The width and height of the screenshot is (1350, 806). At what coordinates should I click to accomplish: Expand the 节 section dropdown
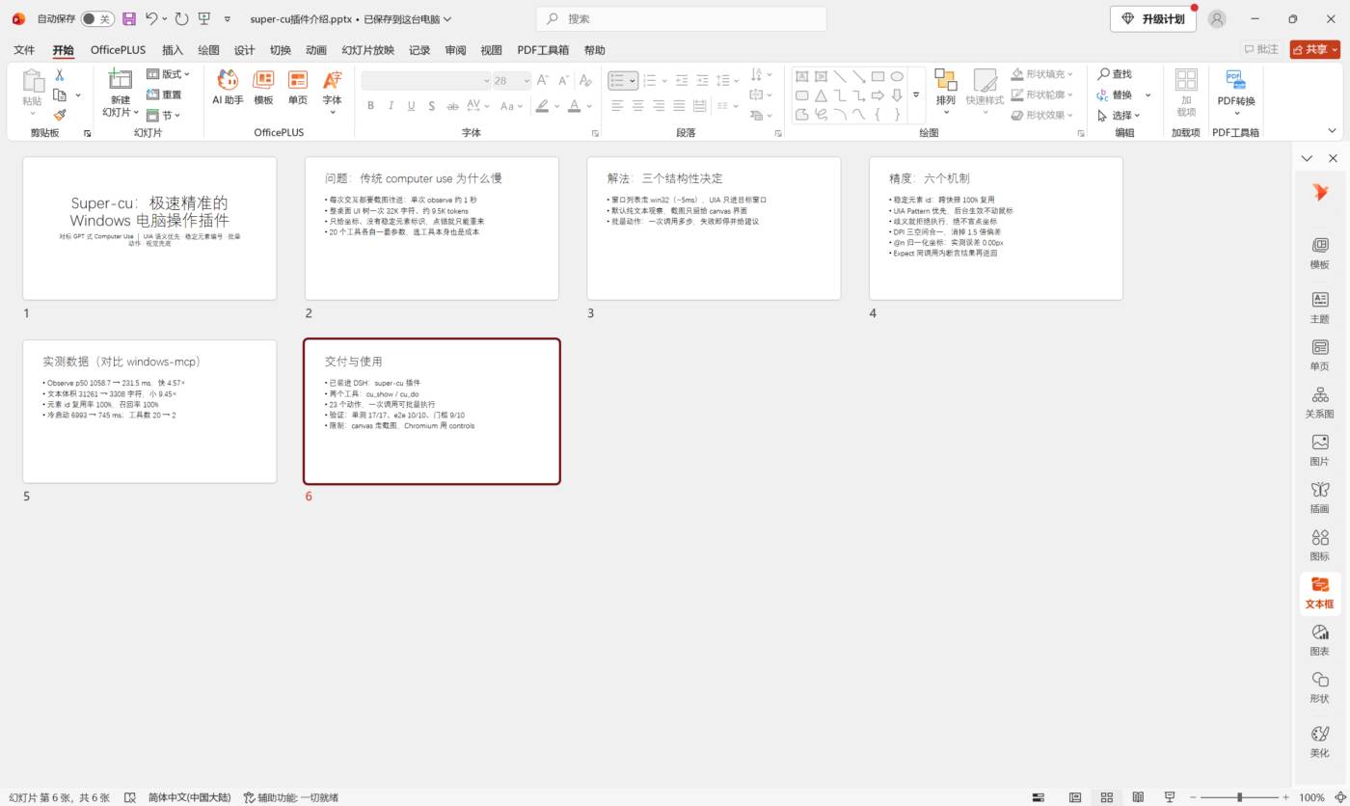tap(163, 116)
